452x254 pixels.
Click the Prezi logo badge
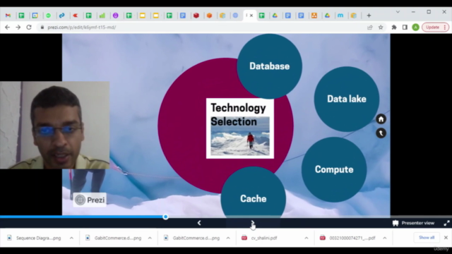(x=90, y=200)
